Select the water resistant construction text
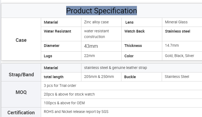The image size is (202, 117). tap(96, 34)
